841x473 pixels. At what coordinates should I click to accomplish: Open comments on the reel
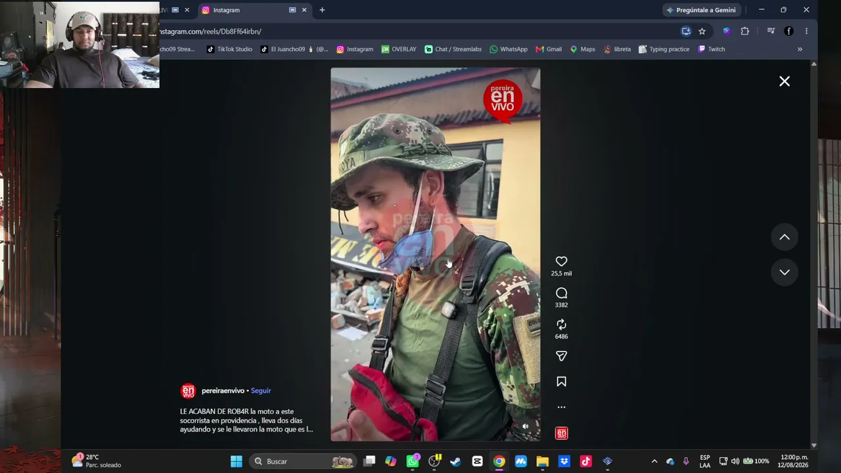coord(561,293)
